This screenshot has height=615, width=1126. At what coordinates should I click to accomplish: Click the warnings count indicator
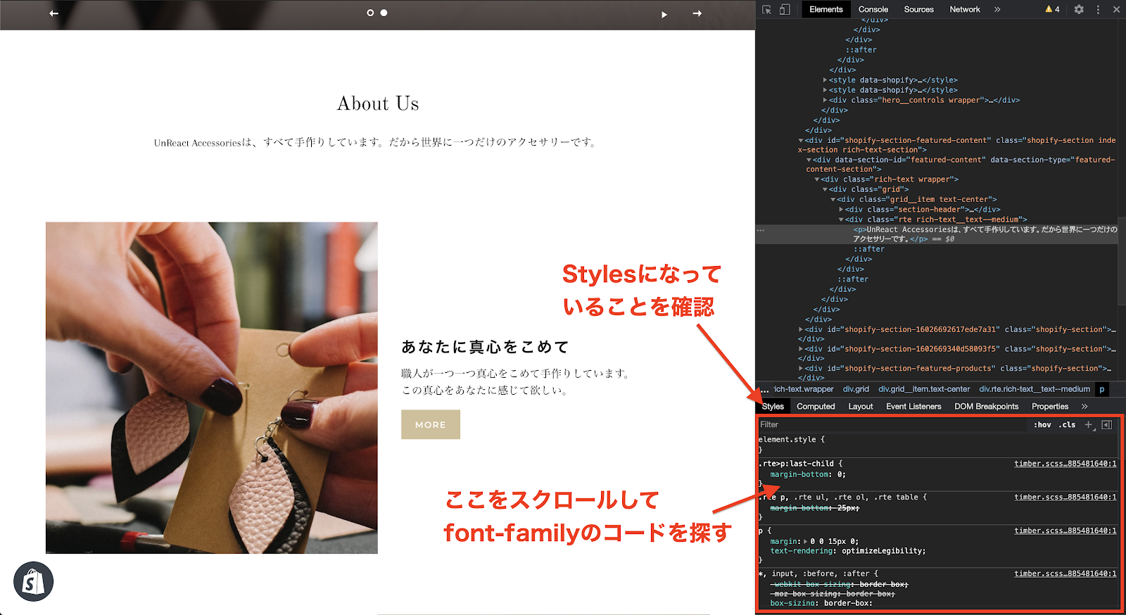click(1052, 10)
